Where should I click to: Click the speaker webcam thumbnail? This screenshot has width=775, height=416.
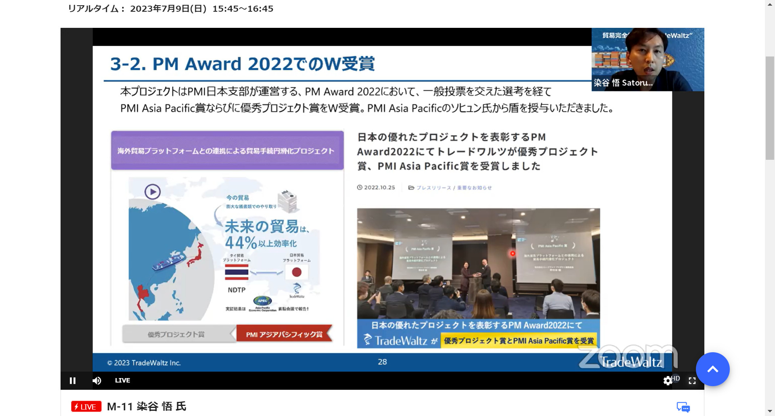coord(648,59)
